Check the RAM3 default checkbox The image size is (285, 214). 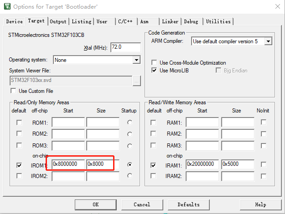pyautogui.click(x=153, y=145)
